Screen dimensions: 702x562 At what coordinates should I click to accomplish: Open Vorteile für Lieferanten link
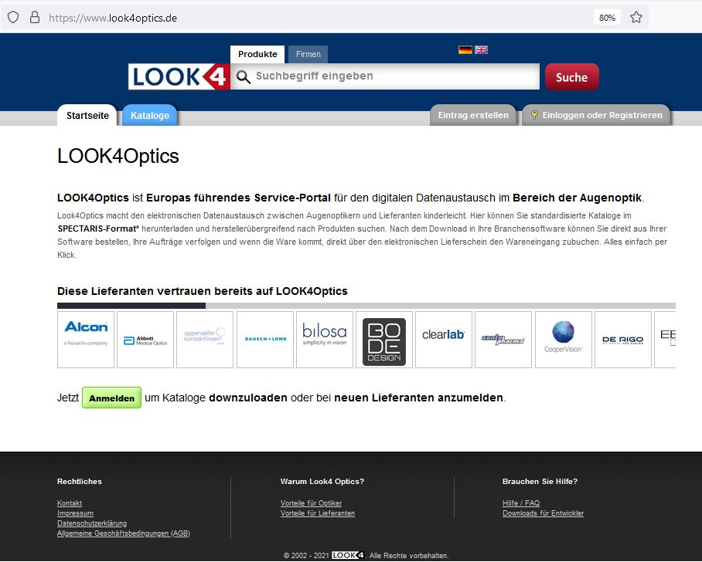[318, 513]
